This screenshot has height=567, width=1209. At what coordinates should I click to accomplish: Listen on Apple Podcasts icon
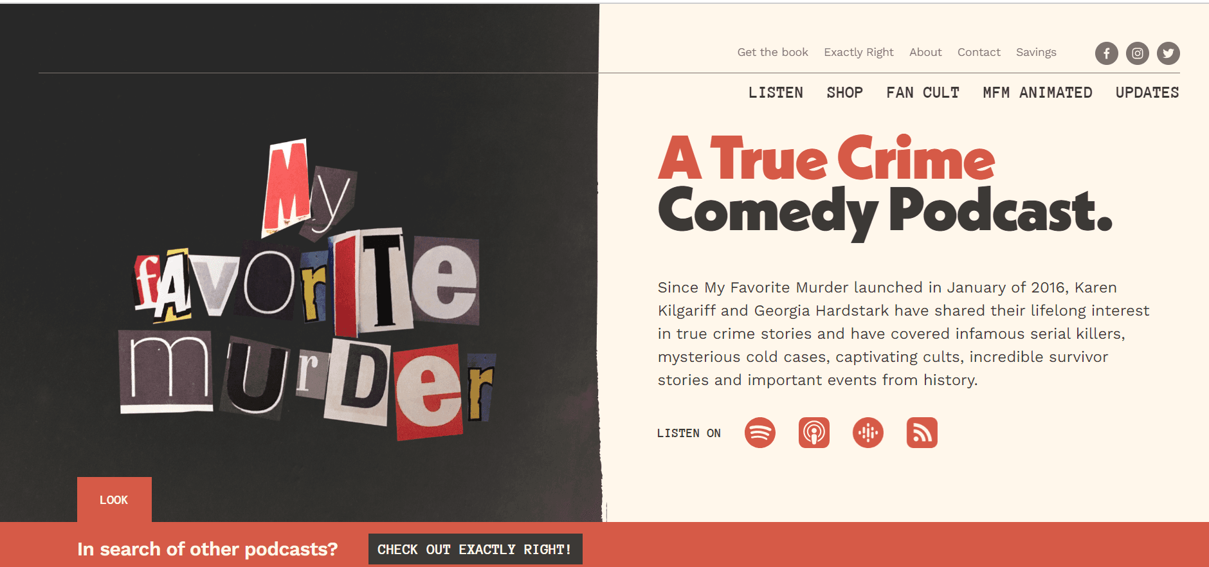[x=814, y=433]
